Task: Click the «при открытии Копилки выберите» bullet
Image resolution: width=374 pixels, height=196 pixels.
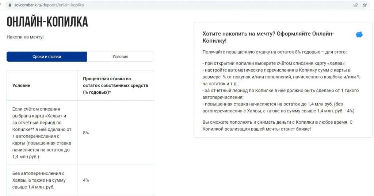Action: [274, 63]
